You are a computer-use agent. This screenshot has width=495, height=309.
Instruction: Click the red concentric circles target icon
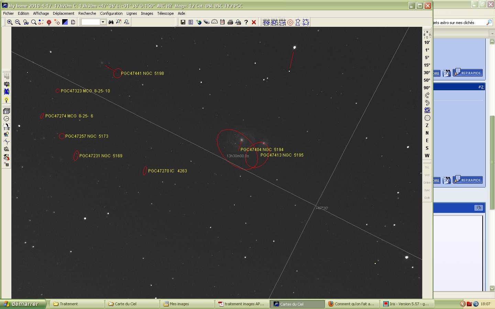point(290,22)
